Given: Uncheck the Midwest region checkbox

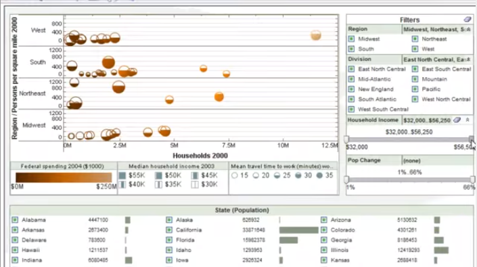Looking at the screenshot, I should pyautogui.click(x=351, y=39).
